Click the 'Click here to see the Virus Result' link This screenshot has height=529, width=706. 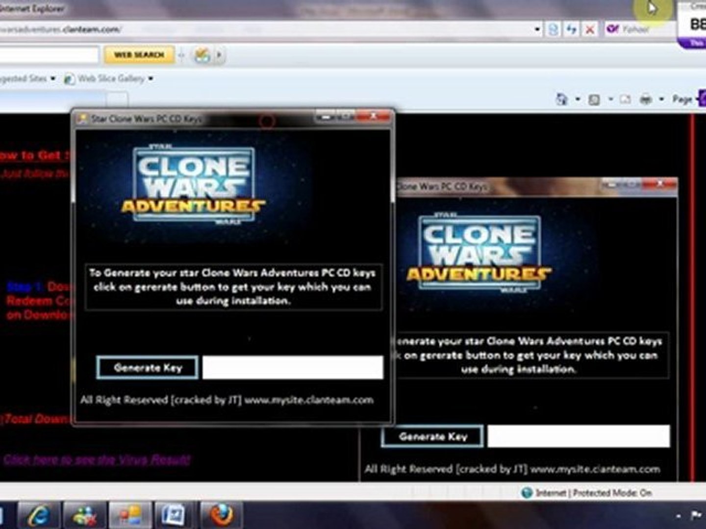(x=97, y=459)
